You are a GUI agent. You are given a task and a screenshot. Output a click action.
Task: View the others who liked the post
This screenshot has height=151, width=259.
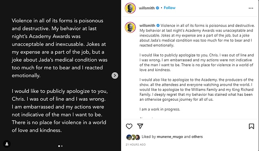(x=197, y=136)
